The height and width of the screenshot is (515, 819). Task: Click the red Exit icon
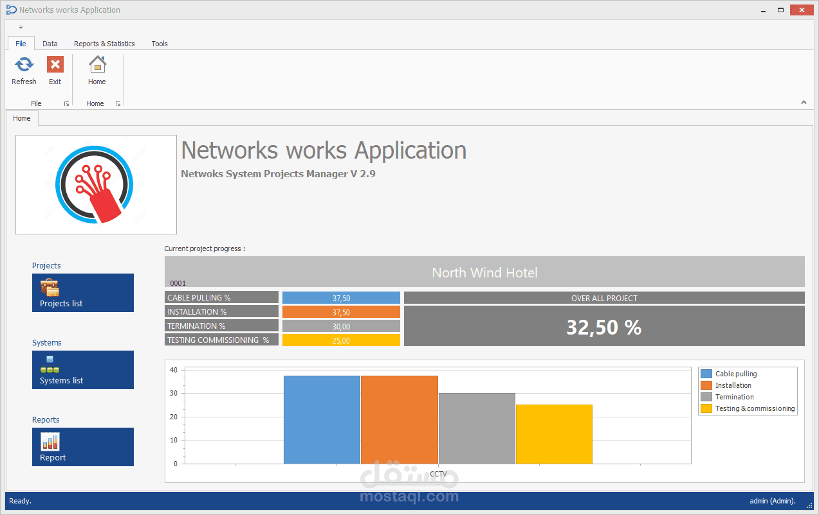pos(55,65)
